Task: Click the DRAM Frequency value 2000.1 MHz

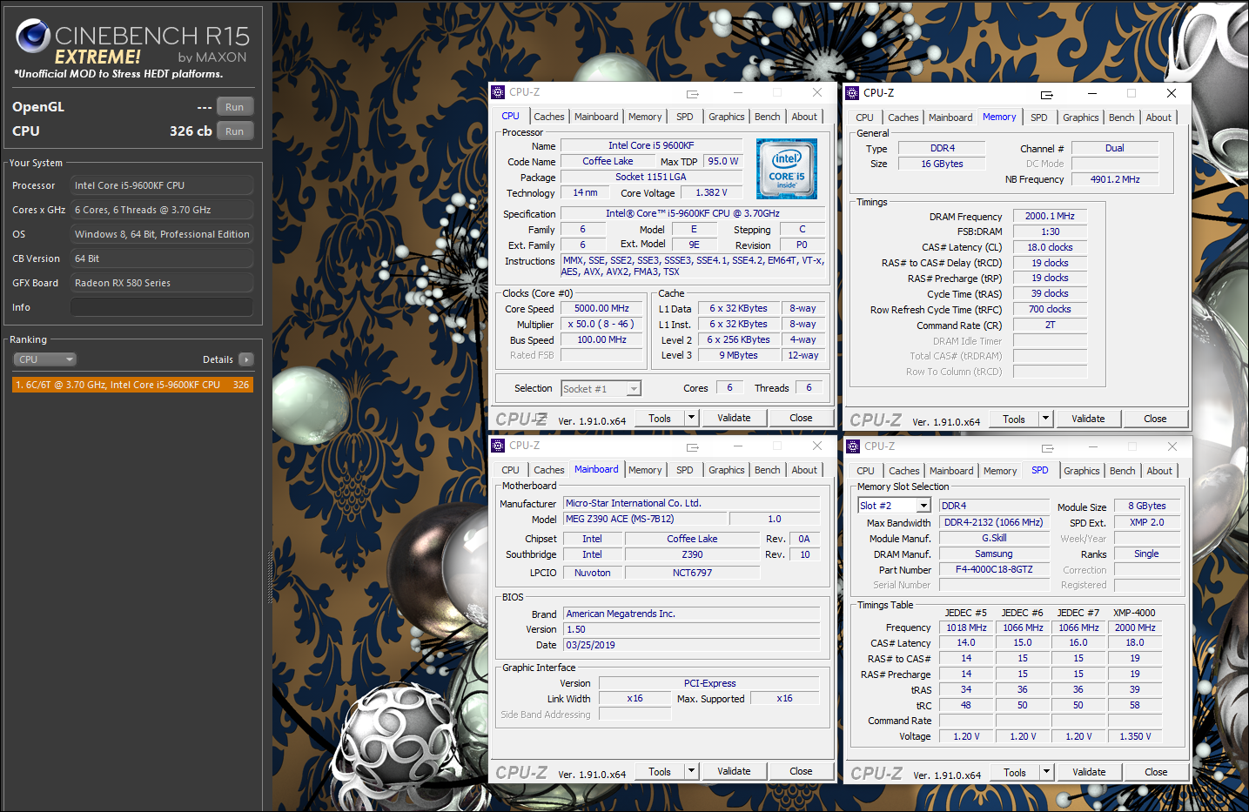Action: 1050,216
